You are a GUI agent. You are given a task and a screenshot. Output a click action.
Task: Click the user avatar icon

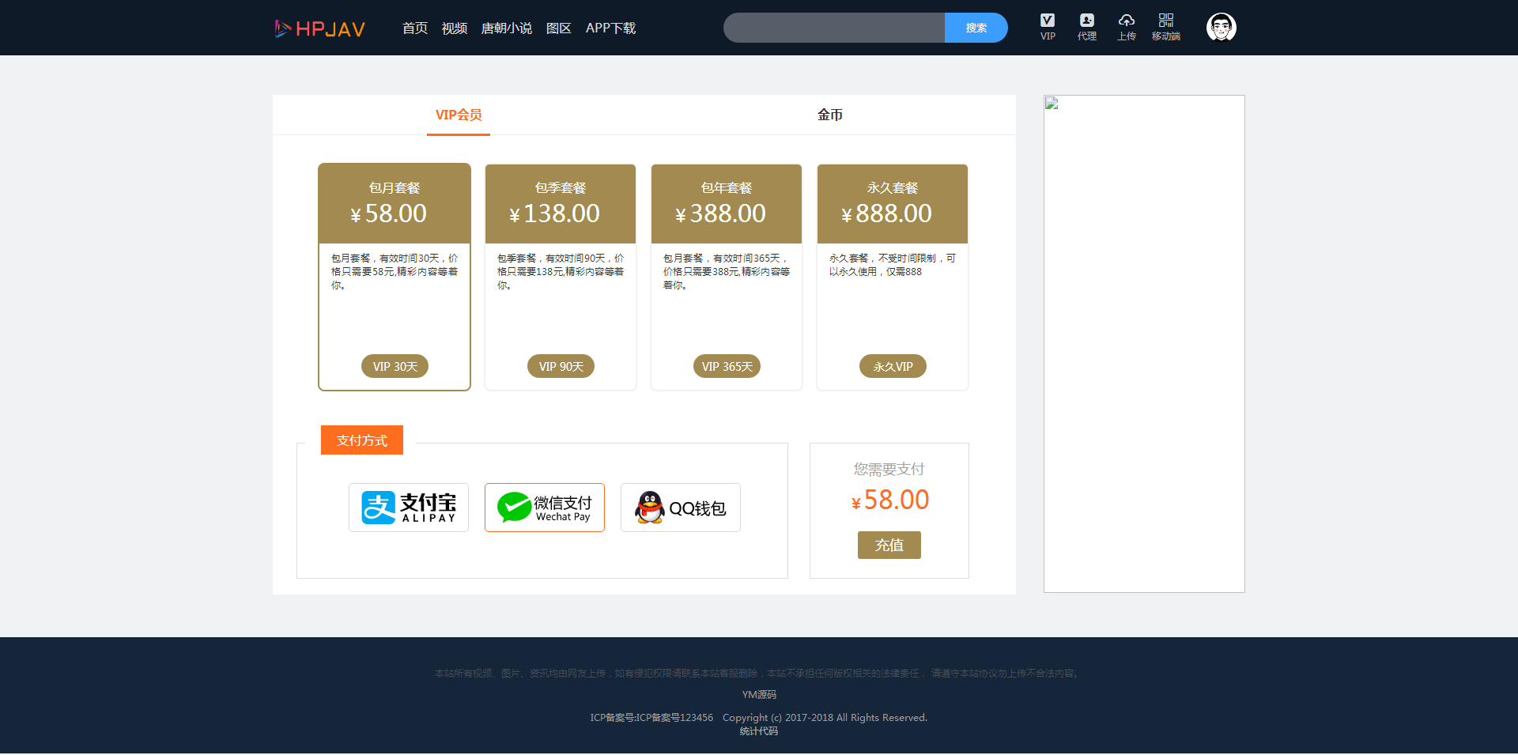[x=1221, y=28]
